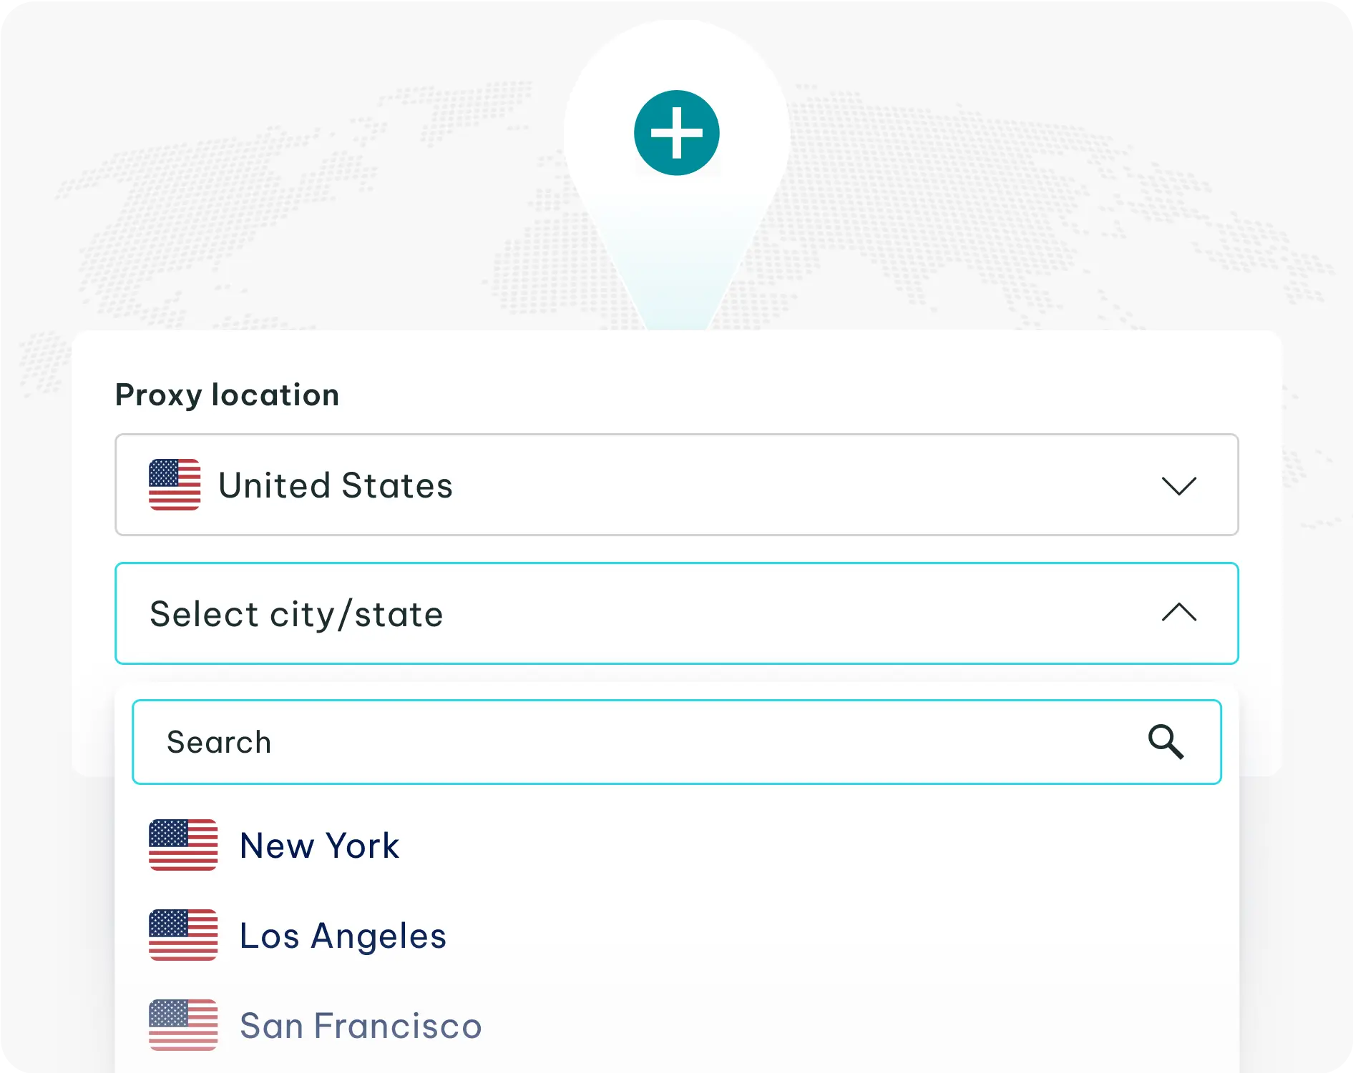
Task: Click the Proxy location heading
Action: [227, 395]
